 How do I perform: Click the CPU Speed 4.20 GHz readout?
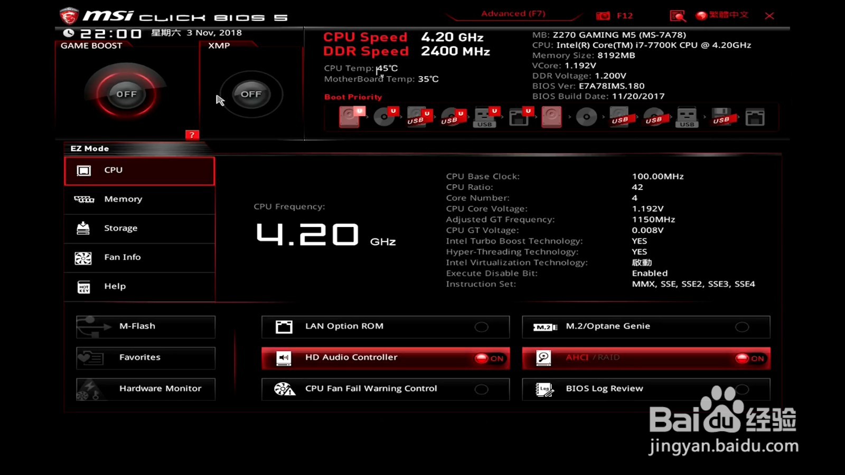click(x=403, y=37)
